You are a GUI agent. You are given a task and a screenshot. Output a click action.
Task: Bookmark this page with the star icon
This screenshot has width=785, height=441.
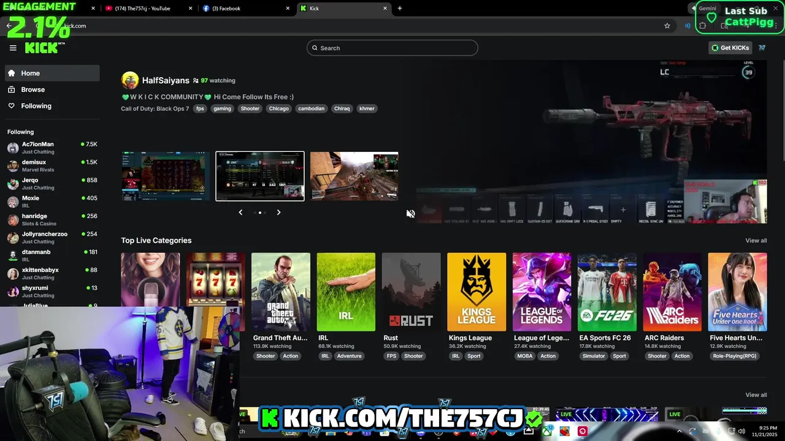point(667,26)
